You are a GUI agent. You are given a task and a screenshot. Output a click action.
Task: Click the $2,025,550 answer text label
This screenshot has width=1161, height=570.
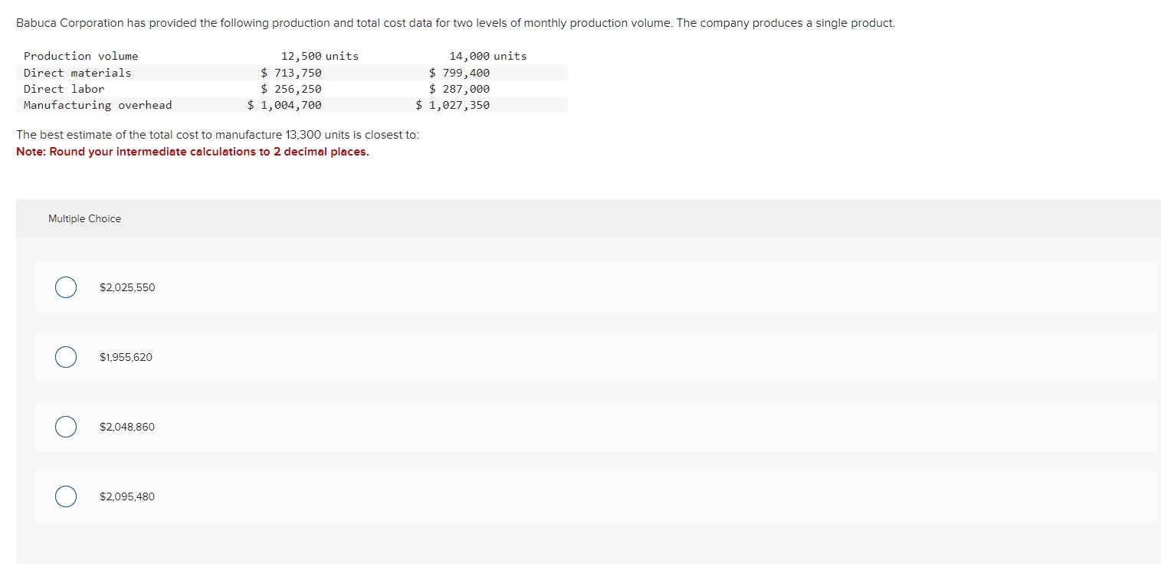(x=127, y=287)
